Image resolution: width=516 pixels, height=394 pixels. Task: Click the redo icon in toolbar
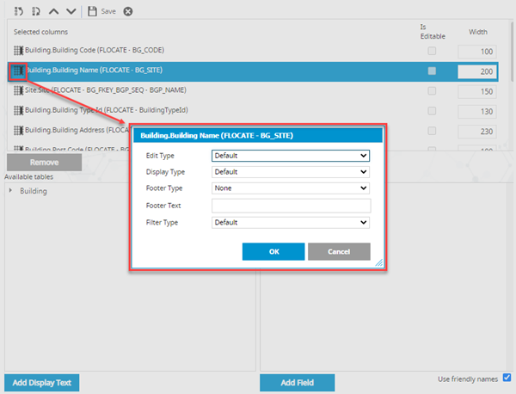click(x=36, y=11)
